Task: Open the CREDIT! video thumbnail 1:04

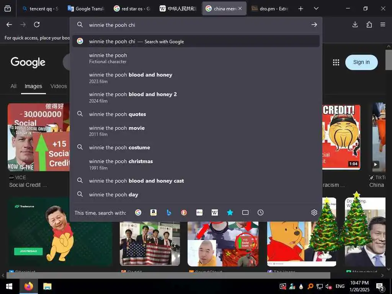Action: tap(341, 137)
